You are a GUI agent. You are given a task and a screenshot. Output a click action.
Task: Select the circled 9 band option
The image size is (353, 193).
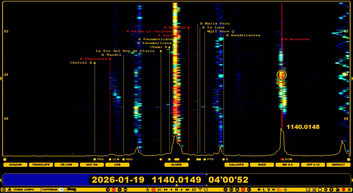pyautogui.click(x=108, y=190)
